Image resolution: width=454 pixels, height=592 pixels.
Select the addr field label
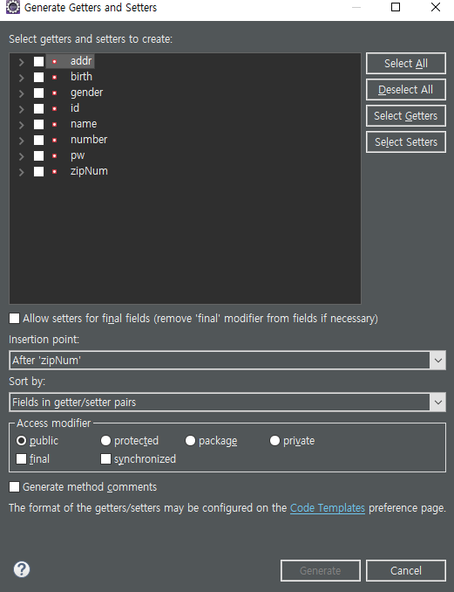81,61
